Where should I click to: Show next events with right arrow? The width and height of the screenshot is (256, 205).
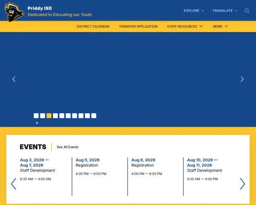pyautogui.click(x=242, y=184)
